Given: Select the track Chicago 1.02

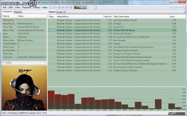Looking at the screenshot, I should [112, 24].
